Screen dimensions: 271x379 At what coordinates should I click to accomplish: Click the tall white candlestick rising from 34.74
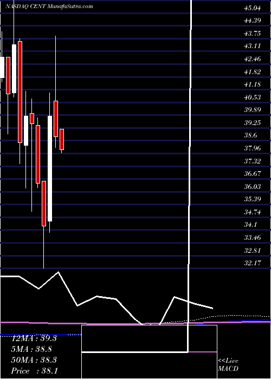click(50, 168)
